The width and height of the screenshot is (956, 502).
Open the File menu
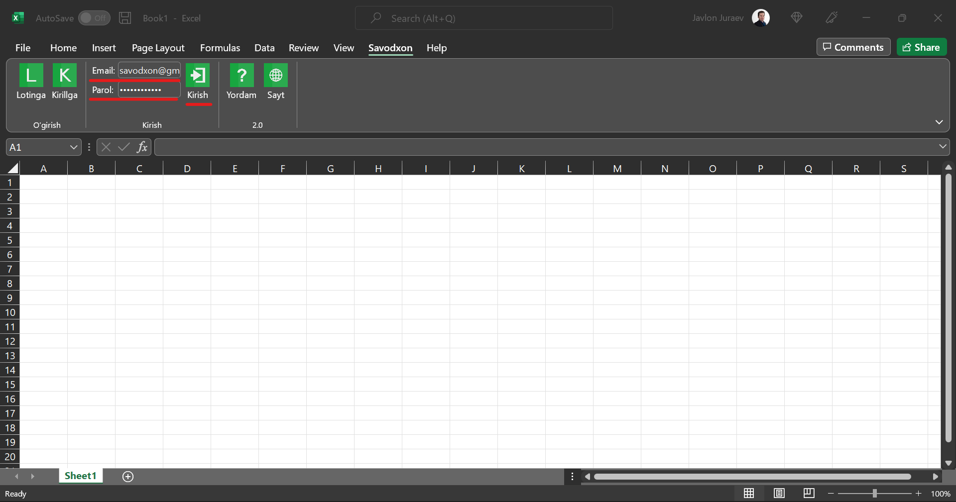pyautogui.click(x=23, y=48)
